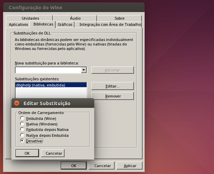
Task: Click Cancelar in the Wine configuration window
Action: (101, 165)
